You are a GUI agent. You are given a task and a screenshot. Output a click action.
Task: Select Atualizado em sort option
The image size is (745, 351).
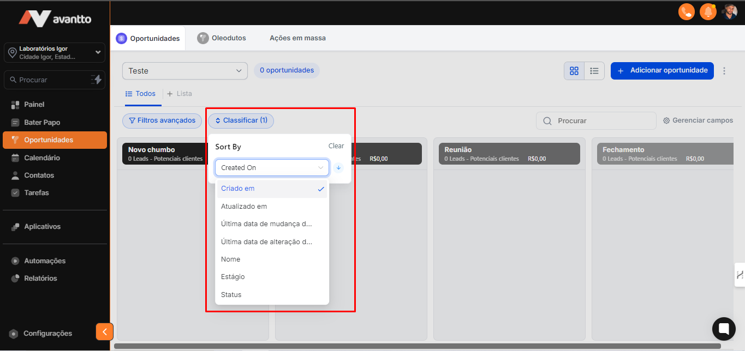pos(244,207)
